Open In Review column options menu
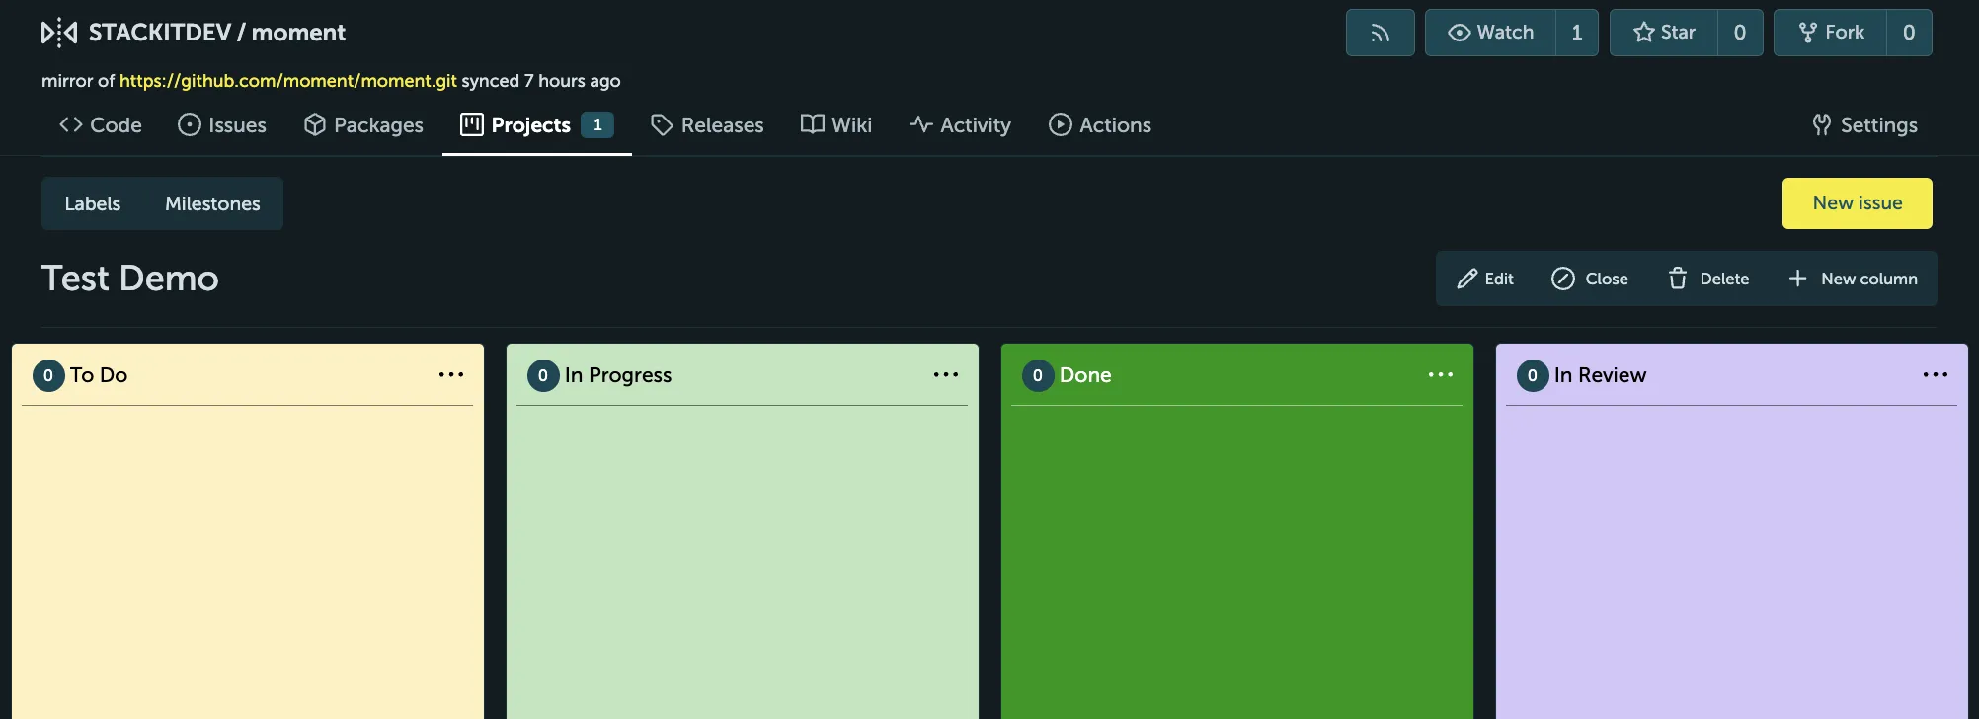This screenshot has width=1979, height=719. pyautogui.click(x=1936, y=375)
